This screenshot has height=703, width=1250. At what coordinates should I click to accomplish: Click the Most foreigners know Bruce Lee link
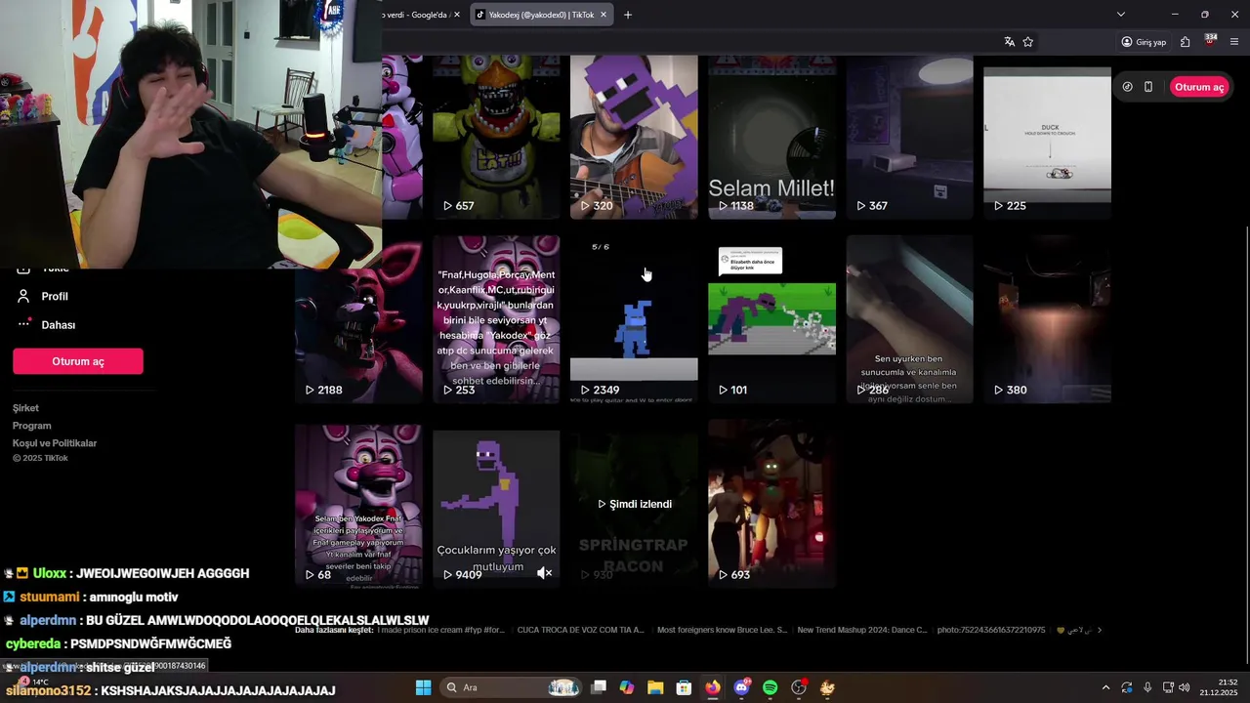722,630
